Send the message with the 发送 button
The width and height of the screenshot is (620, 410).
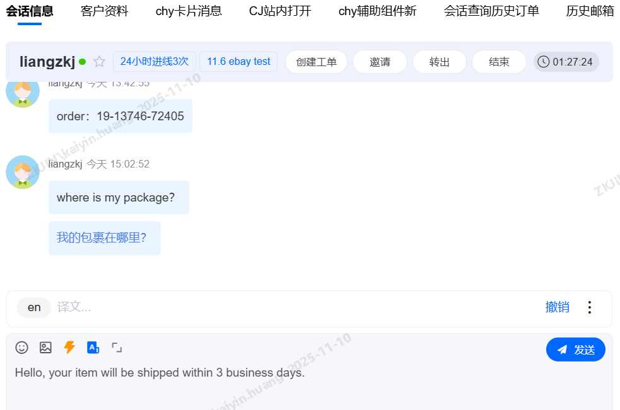[576, 350]
